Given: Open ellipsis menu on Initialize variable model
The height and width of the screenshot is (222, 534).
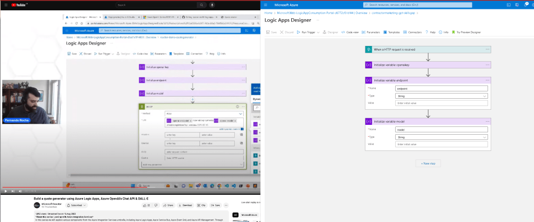Looking at the screenshot, I should [x=488, y=121].
